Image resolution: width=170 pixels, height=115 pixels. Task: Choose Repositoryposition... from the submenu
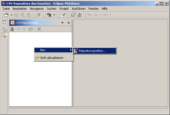[x=94, y=51]
